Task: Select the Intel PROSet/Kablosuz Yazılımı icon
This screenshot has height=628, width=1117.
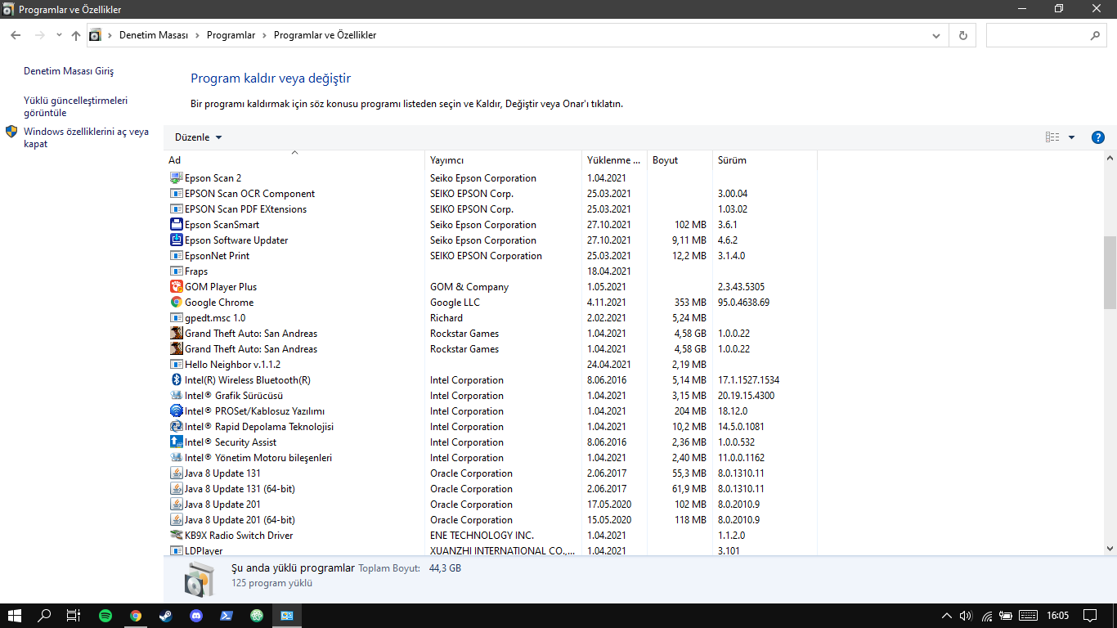Action: pos(176,411)
